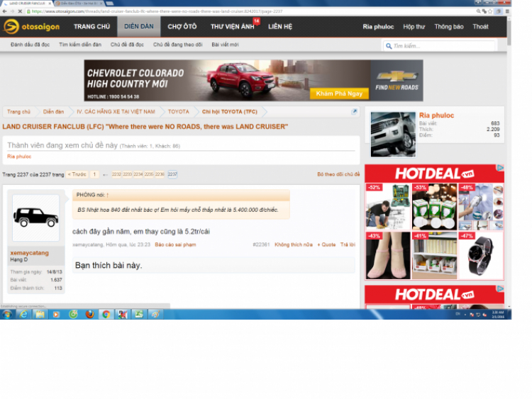Click Quote on post #22361
532x399 pixels.
[x=327, y=245]
